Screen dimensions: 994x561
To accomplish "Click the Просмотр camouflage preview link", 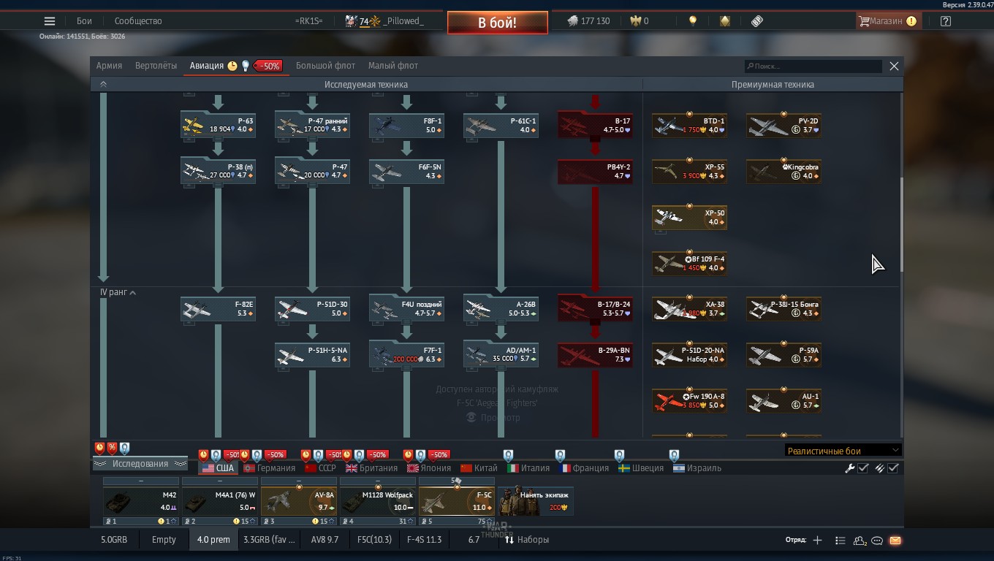I will tap(493, 417).
